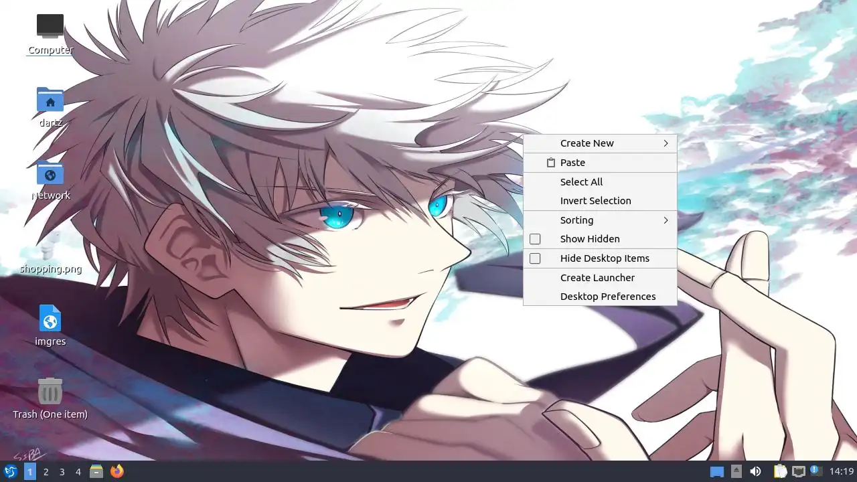Open the clipboard manager tray icon
The width and height of the screenshot is (857, 482).
[780, 471]
